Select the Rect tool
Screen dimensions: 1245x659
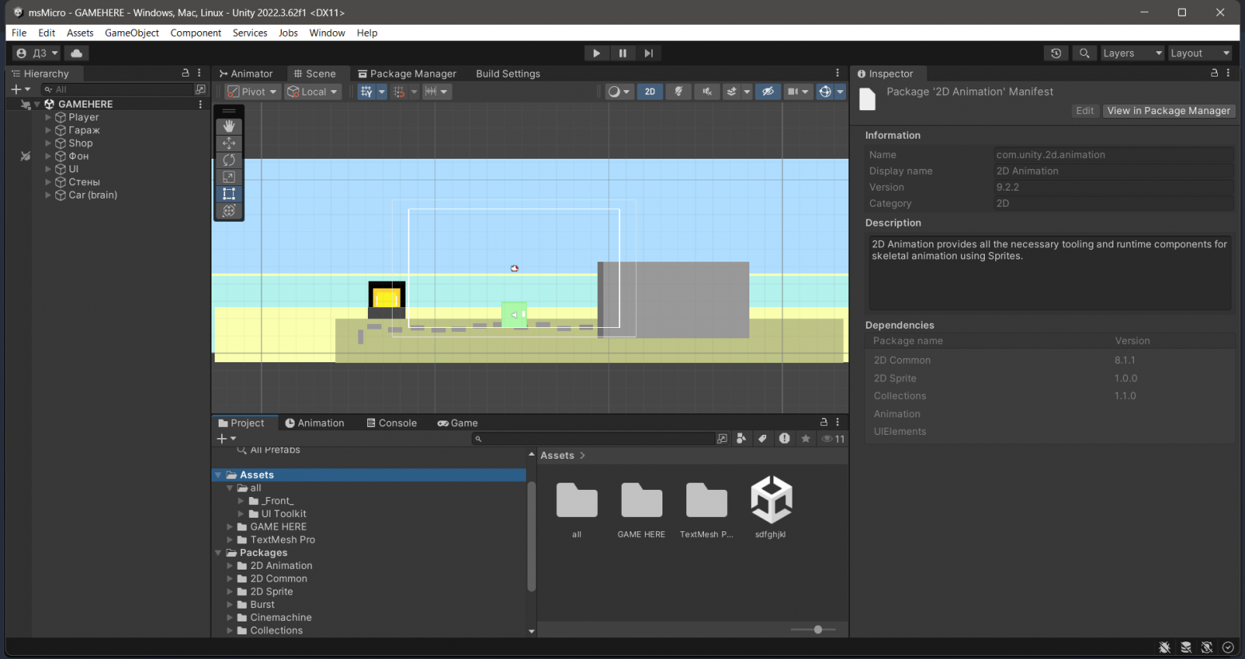229,194
